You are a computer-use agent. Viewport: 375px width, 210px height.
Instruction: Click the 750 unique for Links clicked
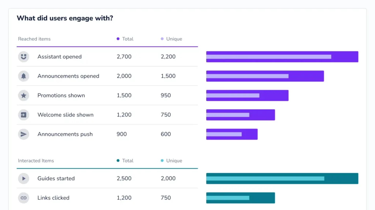(166, 198)
